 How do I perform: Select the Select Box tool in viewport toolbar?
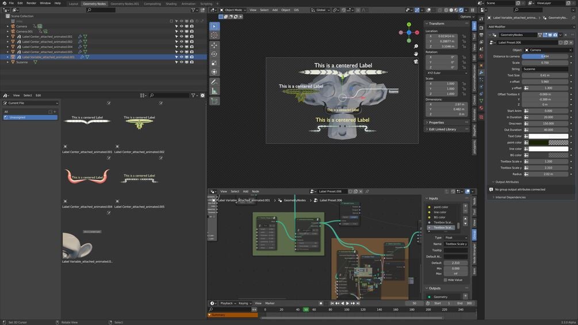tap(214, 26)
